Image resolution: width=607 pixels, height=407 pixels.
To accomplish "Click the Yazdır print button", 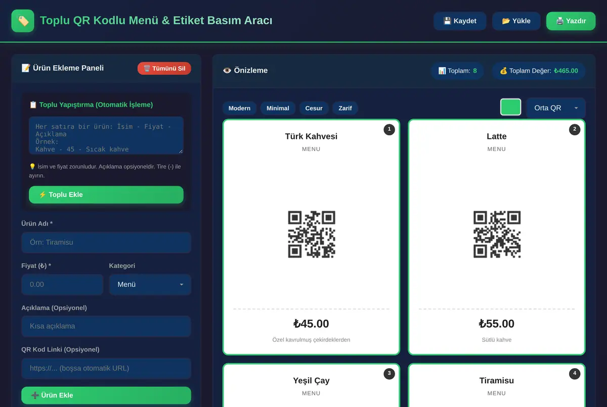I will tap(571, 21).
